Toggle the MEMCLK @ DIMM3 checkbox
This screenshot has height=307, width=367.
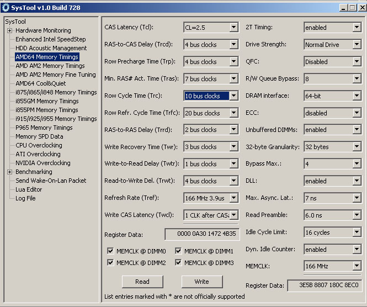[x=178, y=262]
